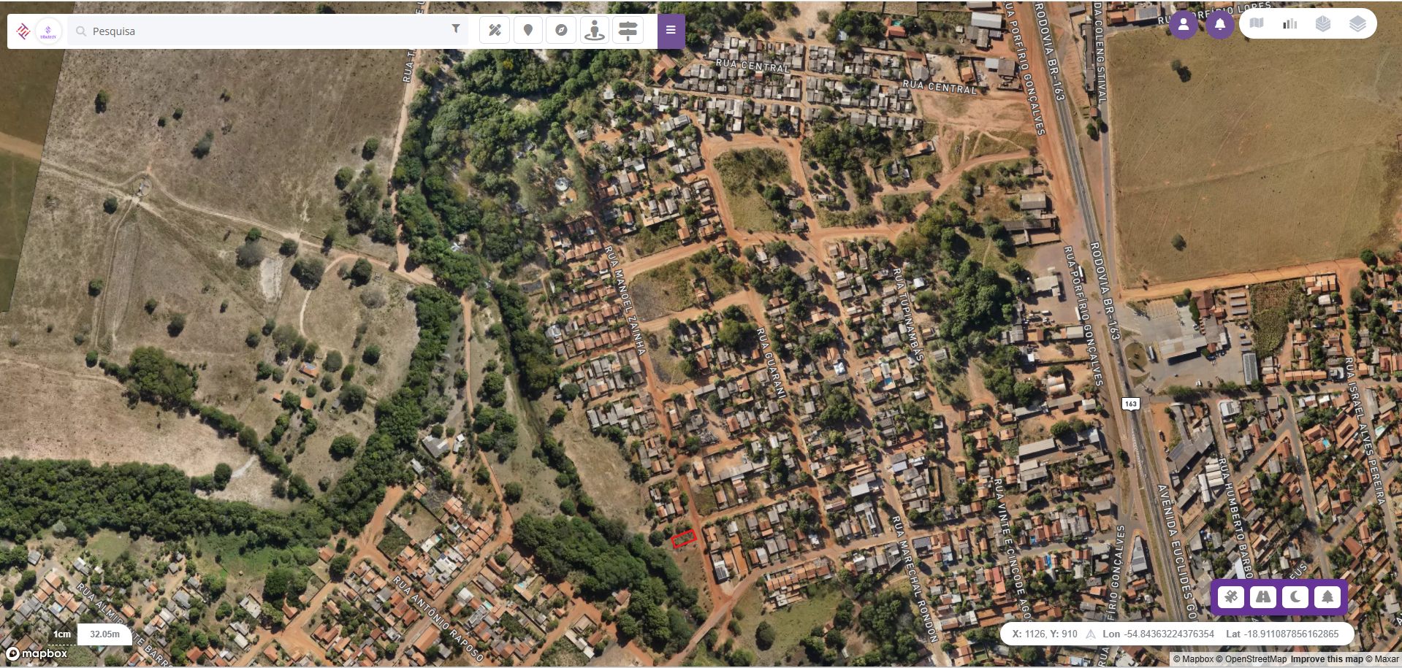Expand the search filter funnel
The image size is (1402, 668).
(455, 29)
